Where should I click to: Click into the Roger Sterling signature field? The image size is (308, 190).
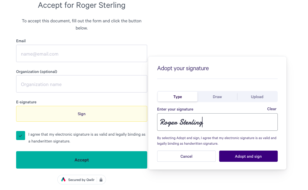point(217,122)
